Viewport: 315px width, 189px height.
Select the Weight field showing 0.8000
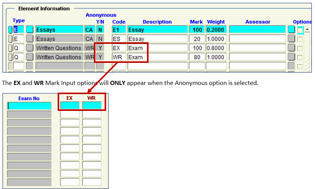pos(216,48)
